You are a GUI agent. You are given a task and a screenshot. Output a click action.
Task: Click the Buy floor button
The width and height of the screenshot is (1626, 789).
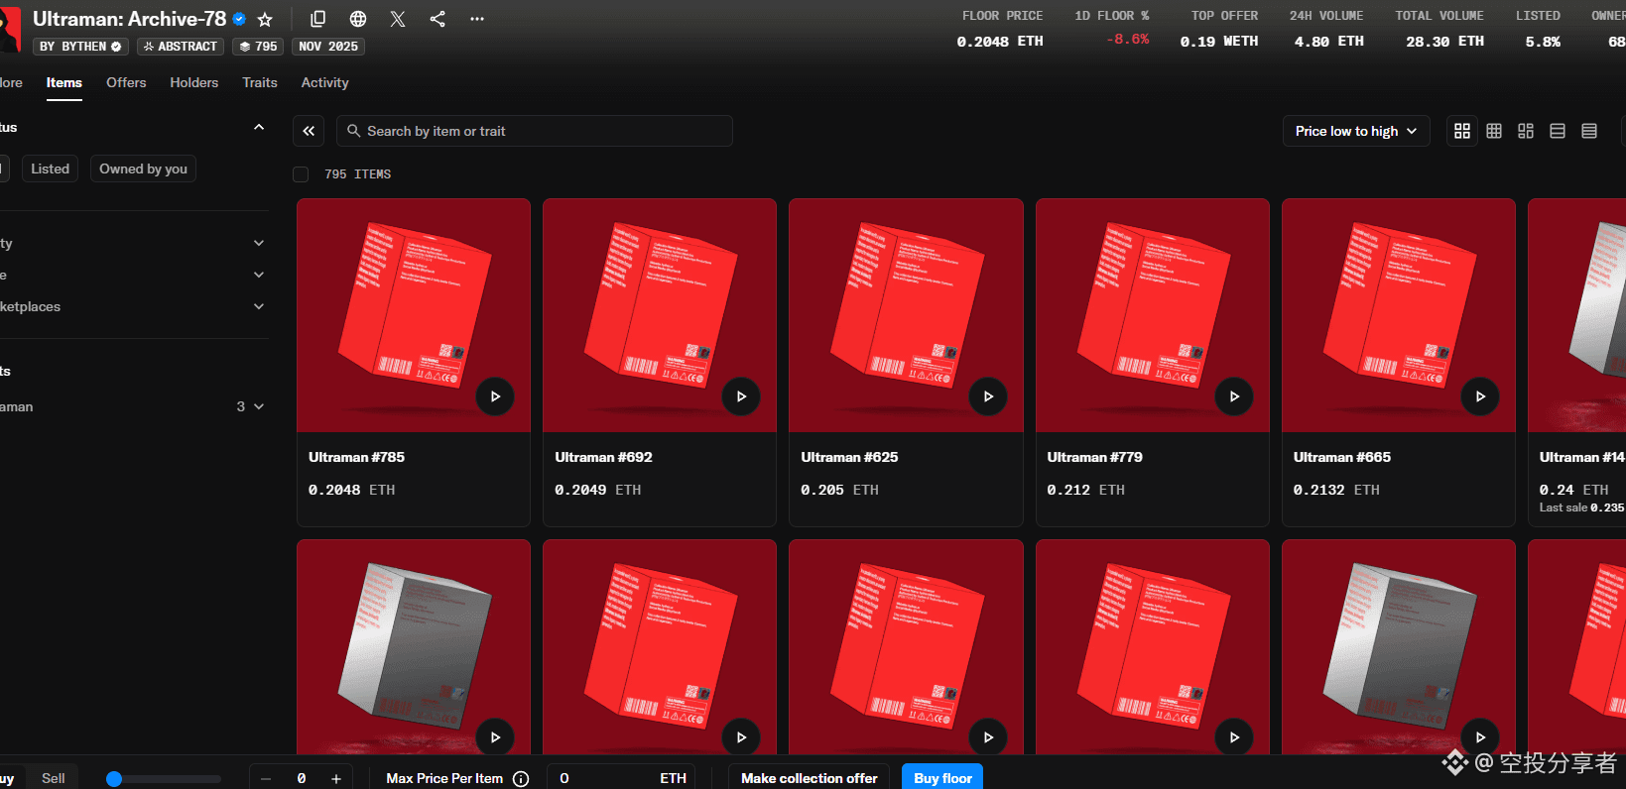pyautogui.click(x=941, y=778)
